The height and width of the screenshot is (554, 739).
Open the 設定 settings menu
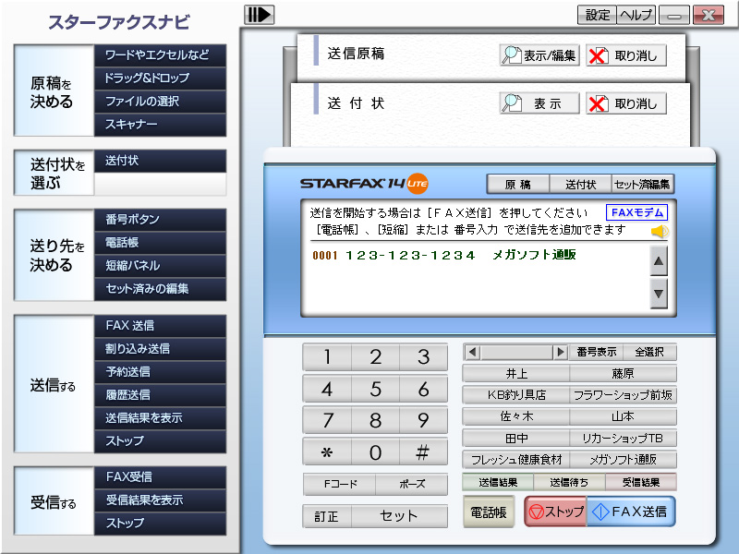[597, 15]
